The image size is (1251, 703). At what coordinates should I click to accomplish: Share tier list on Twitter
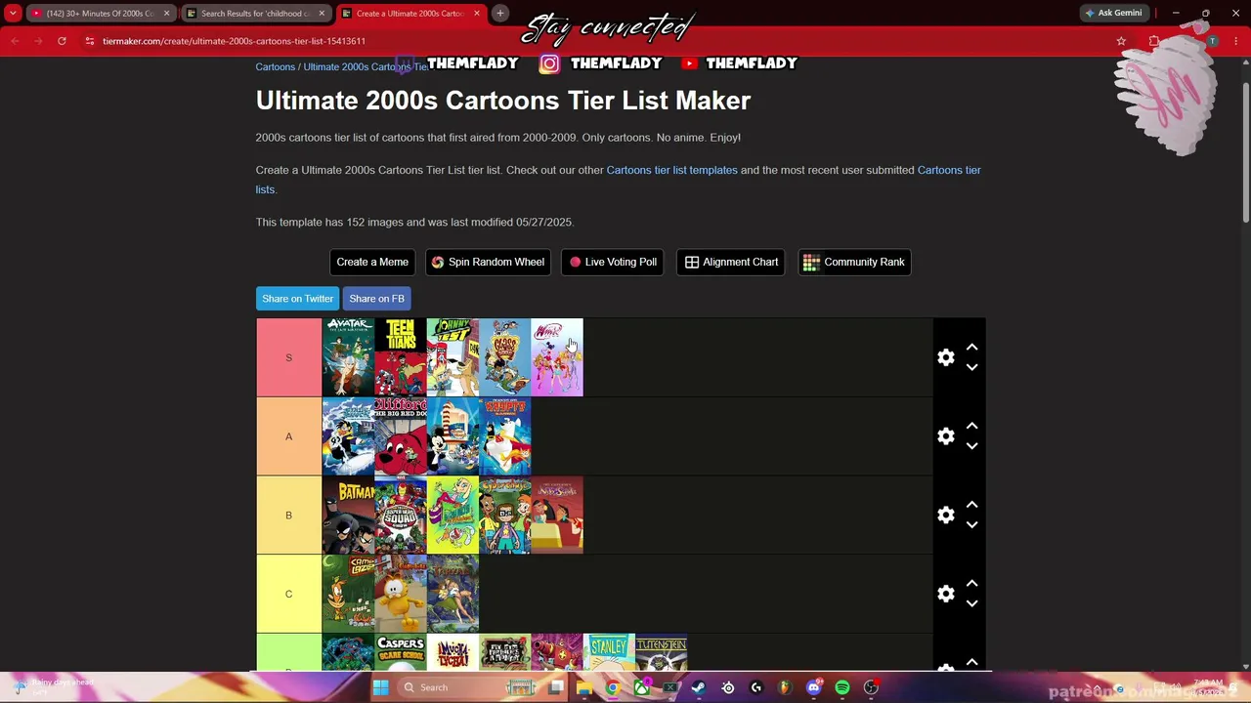click(297, 299)
